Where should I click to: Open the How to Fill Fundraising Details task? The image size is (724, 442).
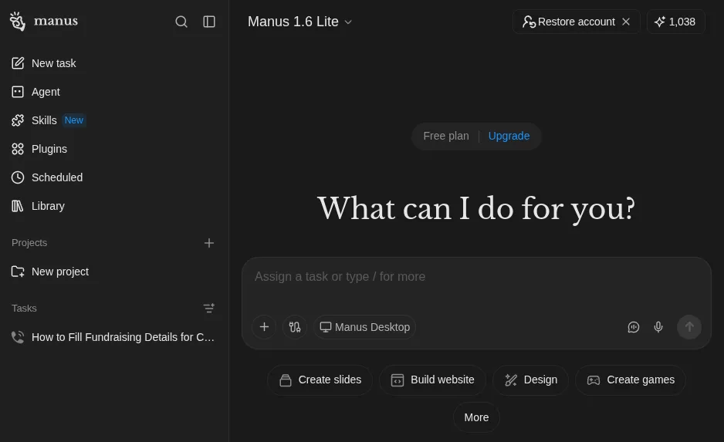click(114, 337)
